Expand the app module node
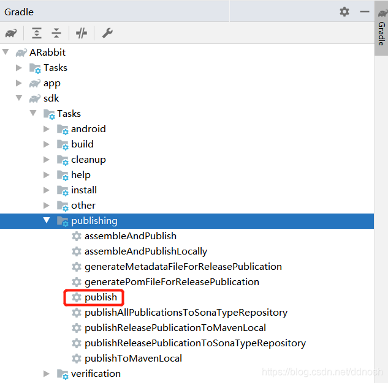Image resolution: width=388 pixels, height=383 pixels. pos(19,83)
